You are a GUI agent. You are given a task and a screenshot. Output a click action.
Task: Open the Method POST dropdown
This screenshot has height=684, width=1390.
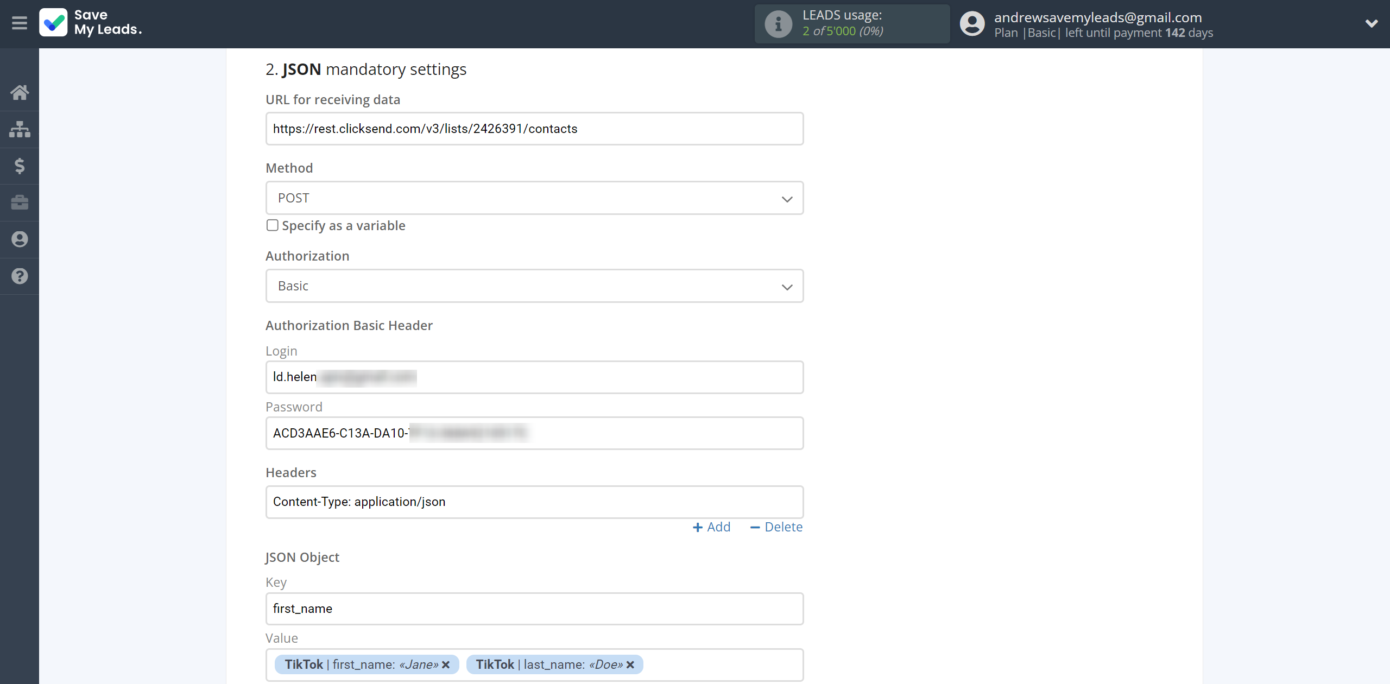click(x=534, y=198)
